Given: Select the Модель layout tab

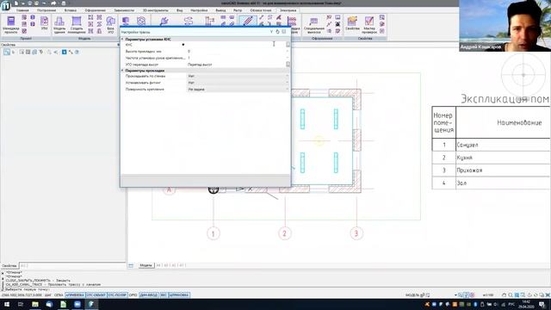Looking at the screenshot, I should (x=145, y=265).
